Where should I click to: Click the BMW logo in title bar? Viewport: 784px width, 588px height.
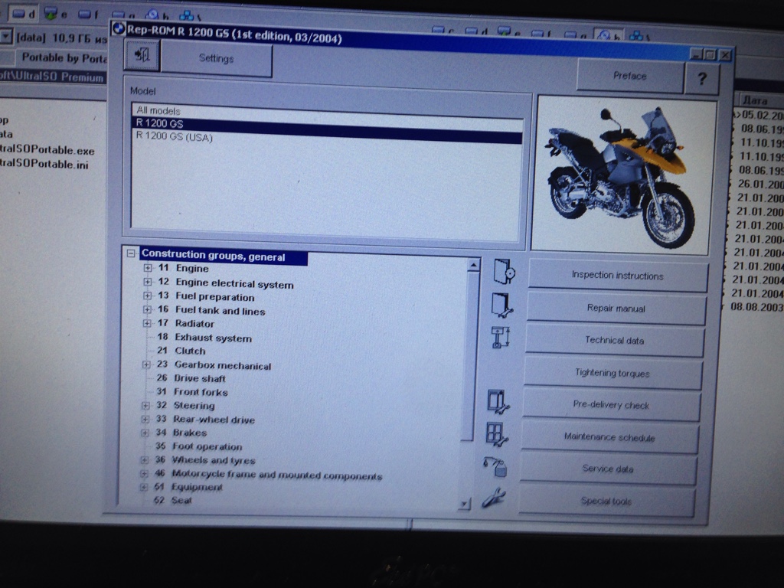(x=118, y=28)
